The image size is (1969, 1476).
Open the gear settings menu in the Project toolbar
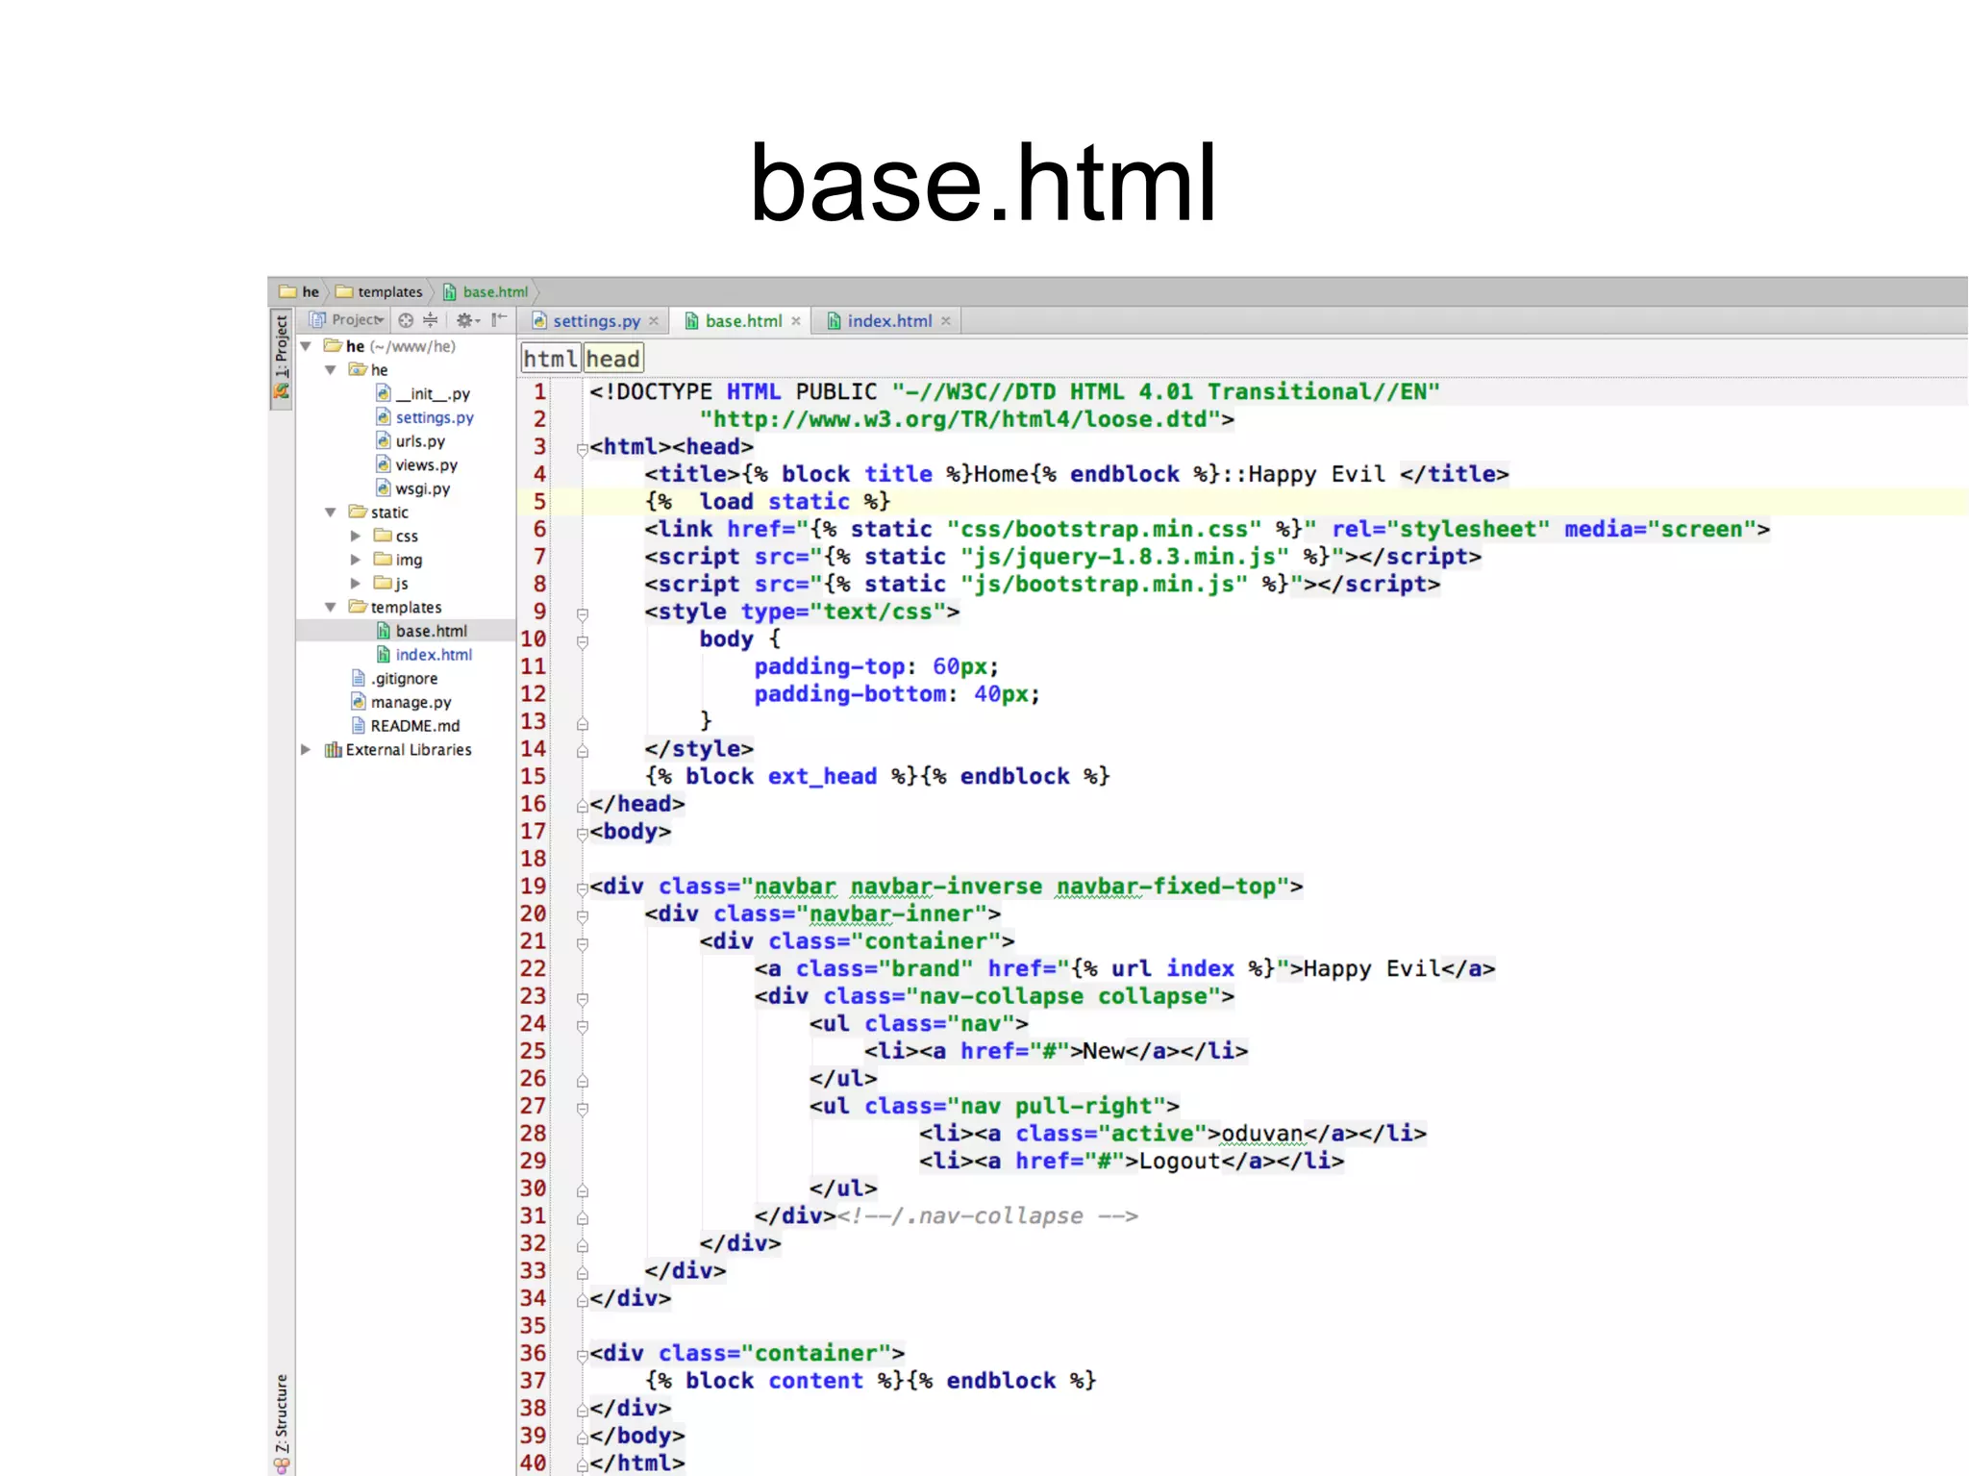pyautogui.click(x=468, y=320)
